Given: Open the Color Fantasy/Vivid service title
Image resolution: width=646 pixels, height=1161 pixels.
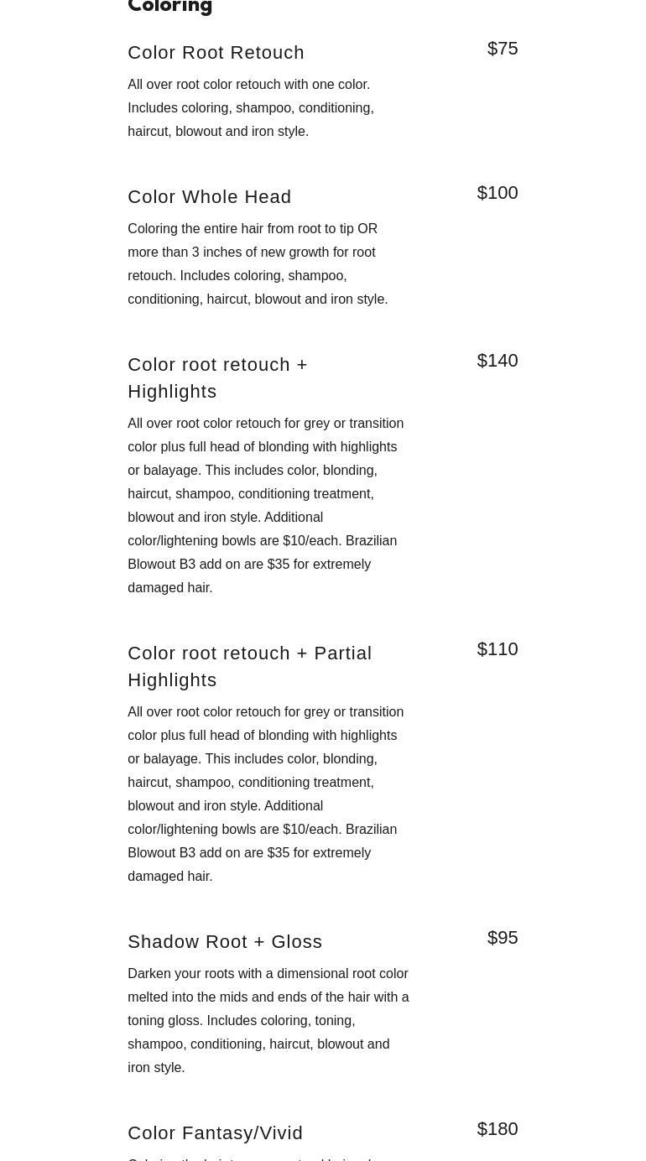Looking at the screenshot, I should point(215,1132).
